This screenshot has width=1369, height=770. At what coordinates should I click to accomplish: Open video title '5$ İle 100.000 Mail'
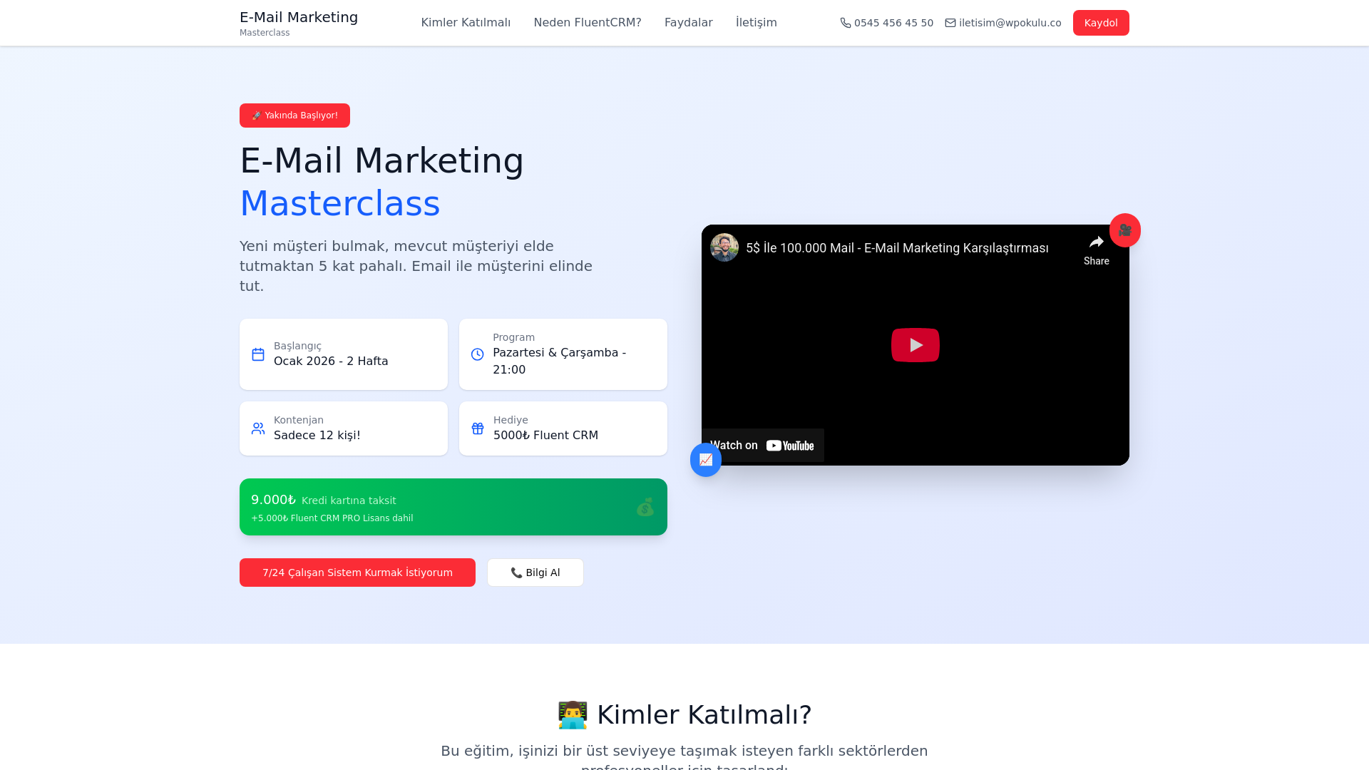(x=897, y=248)
